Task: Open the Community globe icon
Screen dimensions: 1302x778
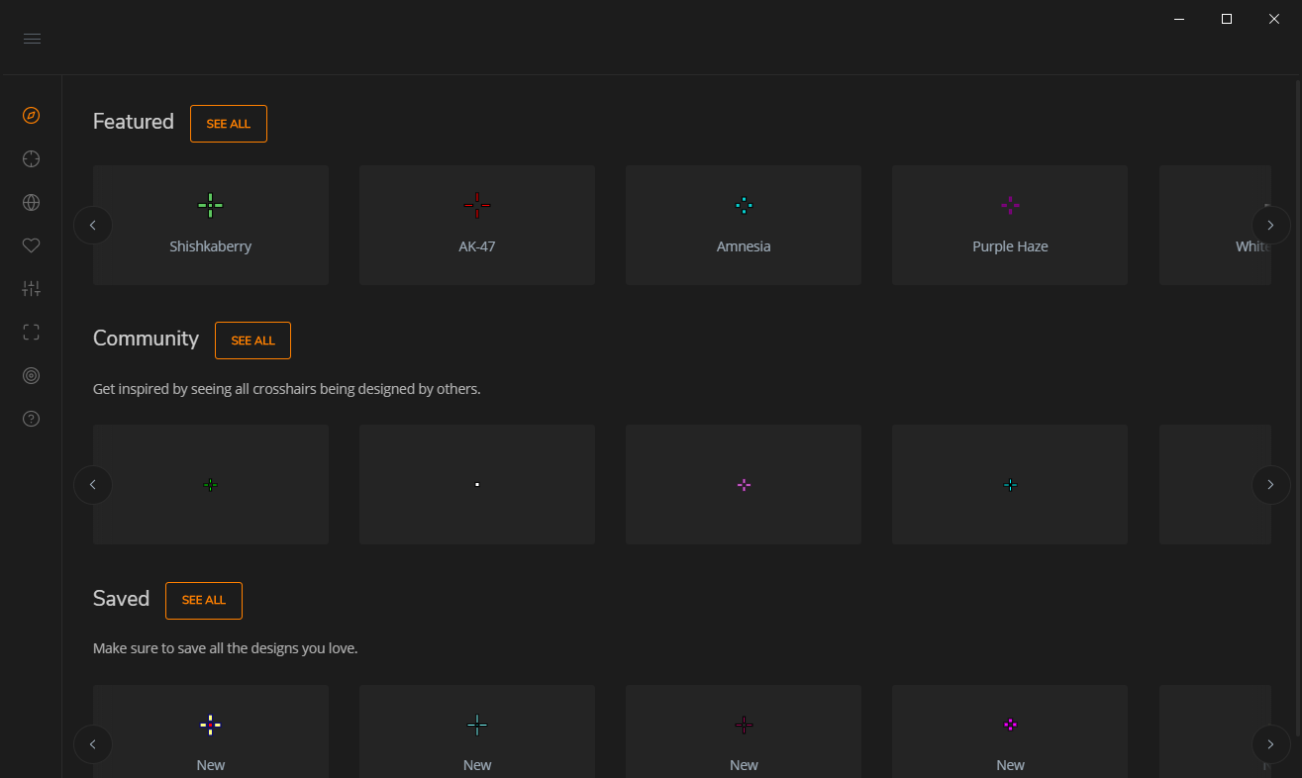Action: pyautogui.click(x=31, y=202)
